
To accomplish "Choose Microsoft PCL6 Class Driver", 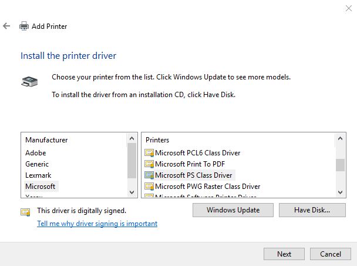I will point(198,153).
